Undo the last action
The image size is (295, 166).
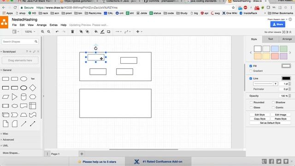coord(57,32)
